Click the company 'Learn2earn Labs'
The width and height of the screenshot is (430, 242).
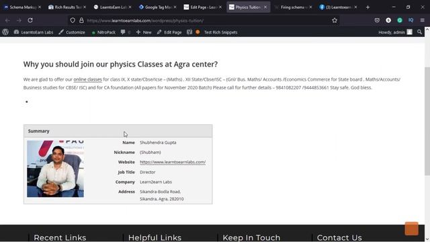(156, 182)
